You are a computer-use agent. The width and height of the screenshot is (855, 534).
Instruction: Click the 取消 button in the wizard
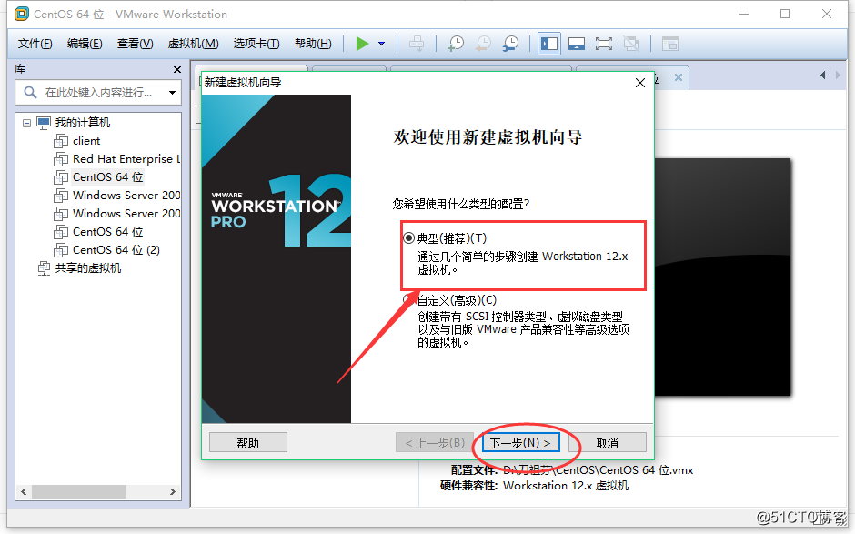[608, 443]
